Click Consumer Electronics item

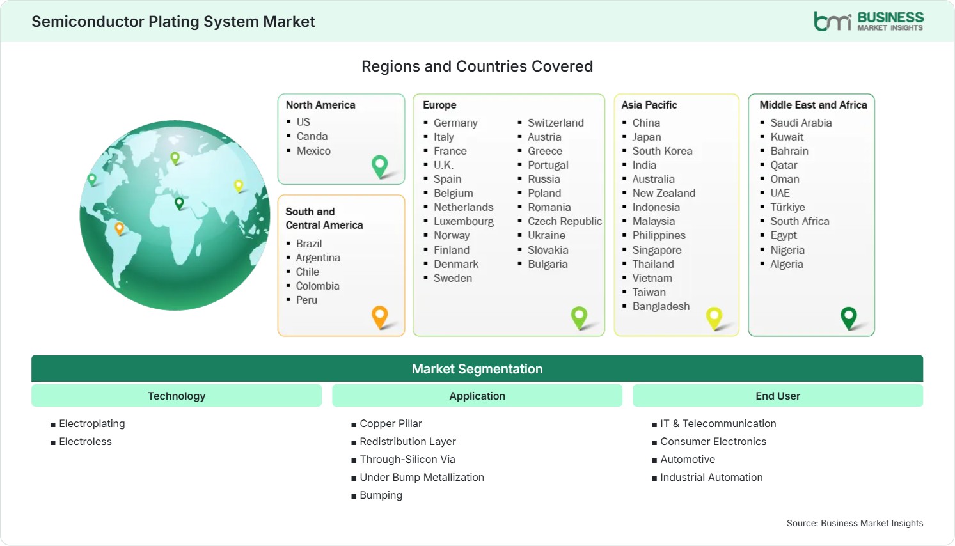tap(713, 441)
